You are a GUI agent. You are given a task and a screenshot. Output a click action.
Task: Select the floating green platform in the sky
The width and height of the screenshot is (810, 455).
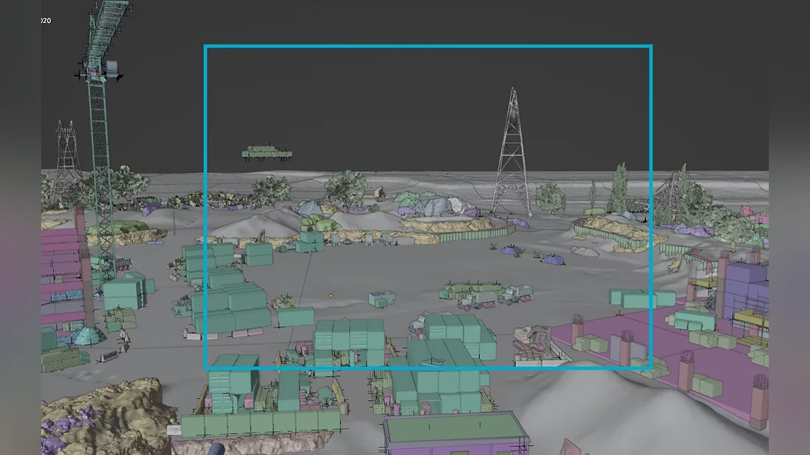point(267,153)
